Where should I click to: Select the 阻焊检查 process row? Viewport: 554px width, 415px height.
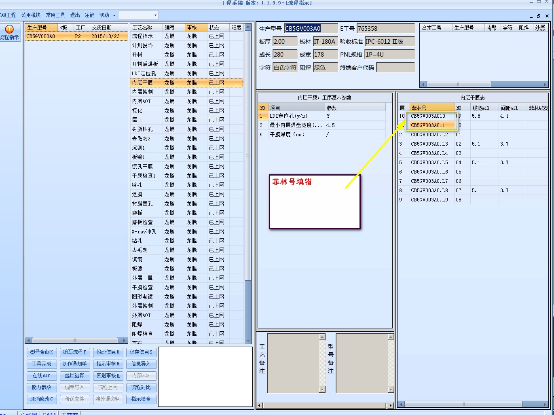tap(187, 334)
